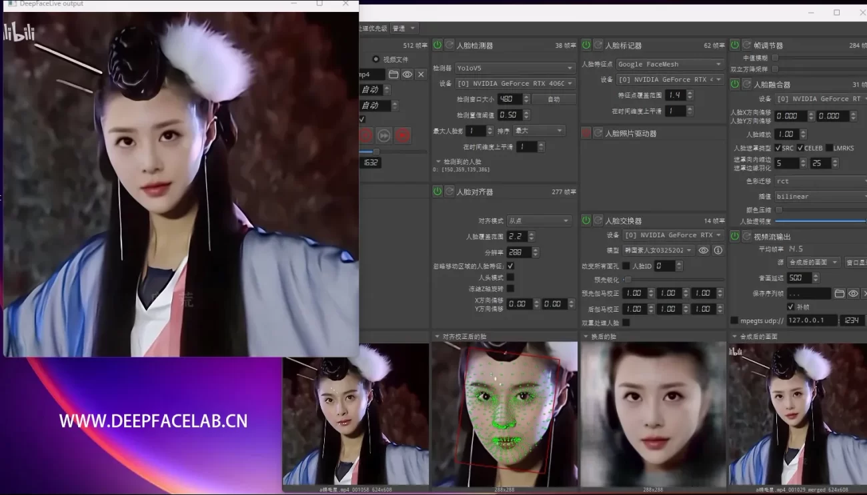Open model info icon in 人脸交换器

[x=718, y=250]
